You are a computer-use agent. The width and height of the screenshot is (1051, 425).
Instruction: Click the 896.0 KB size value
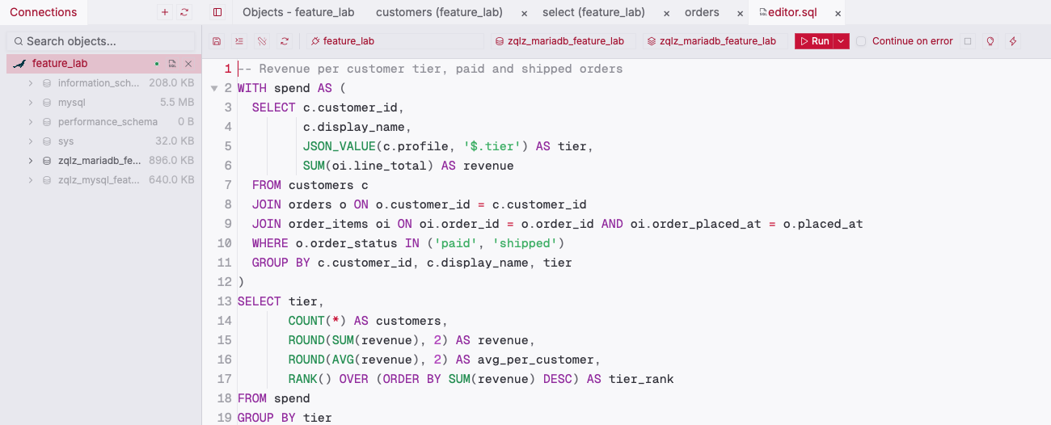pos(171,161)
